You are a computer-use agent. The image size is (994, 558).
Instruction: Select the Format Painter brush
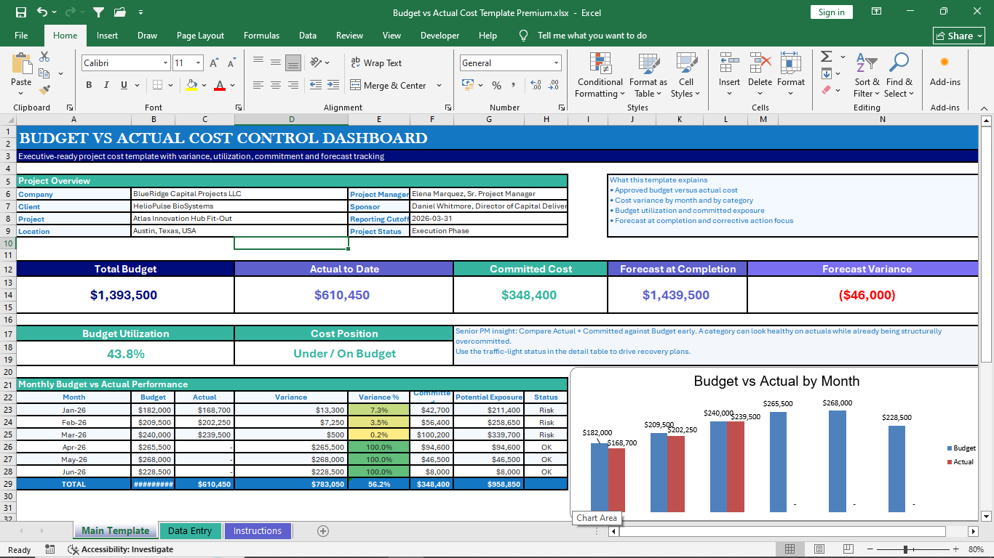click(x=44, y=90)
